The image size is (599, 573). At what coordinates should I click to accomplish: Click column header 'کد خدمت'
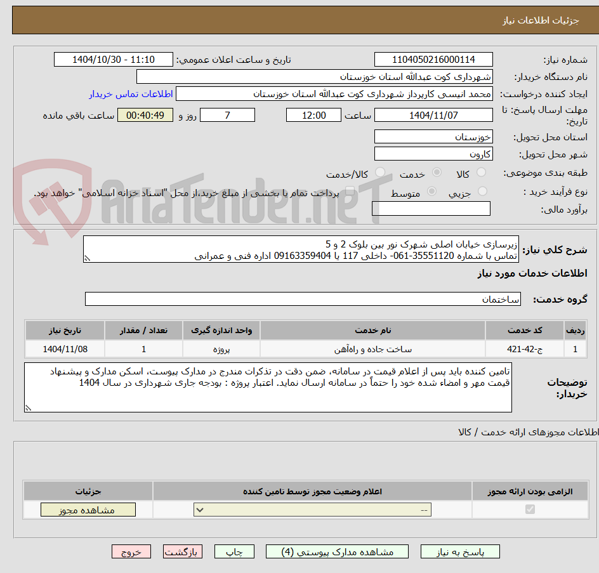pyautogui.click(x=525, y=331)
